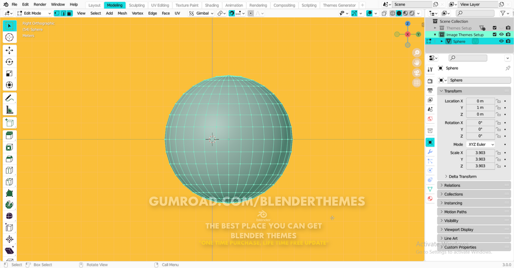
Task: Open the File menu
Action: tap(14, 5)
